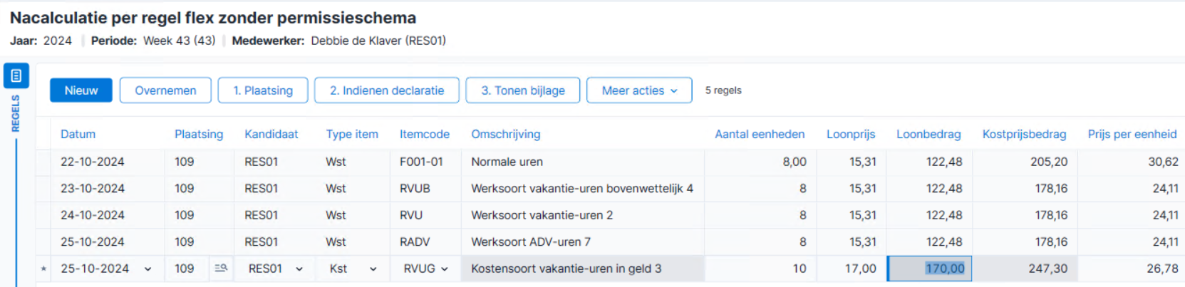Select the REGELS vertical tab

16,114
